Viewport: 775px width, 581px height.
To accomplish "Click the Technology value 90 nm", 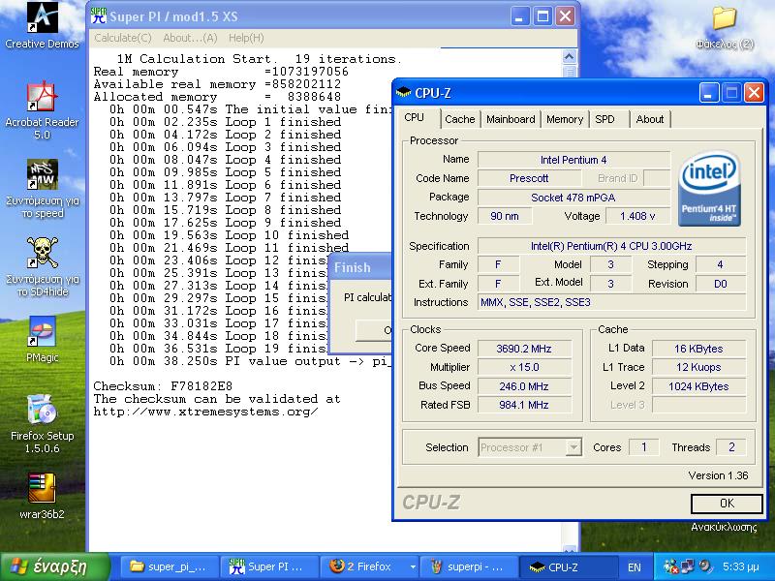I will pyautogui.click(x=505, y=216).
